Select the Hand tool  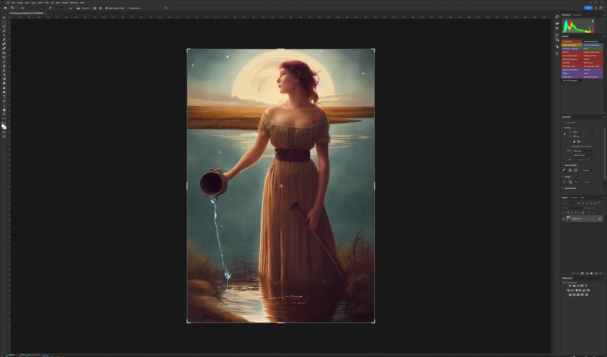(x=4, y=110)
